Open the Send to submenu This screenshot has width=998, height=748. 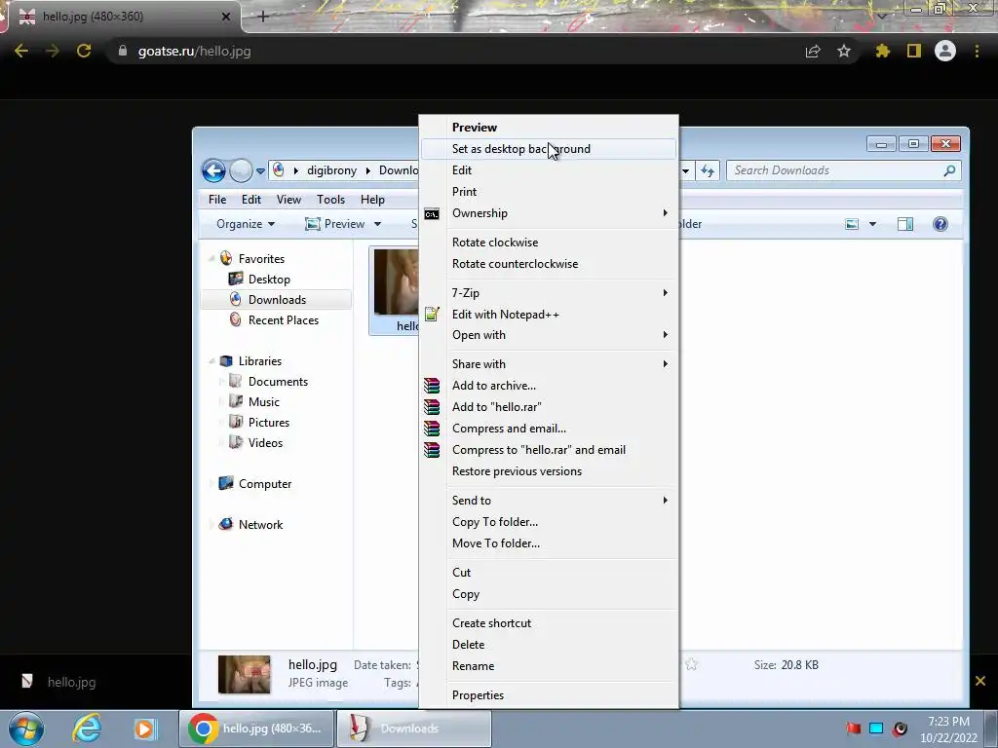click(548, 501)
